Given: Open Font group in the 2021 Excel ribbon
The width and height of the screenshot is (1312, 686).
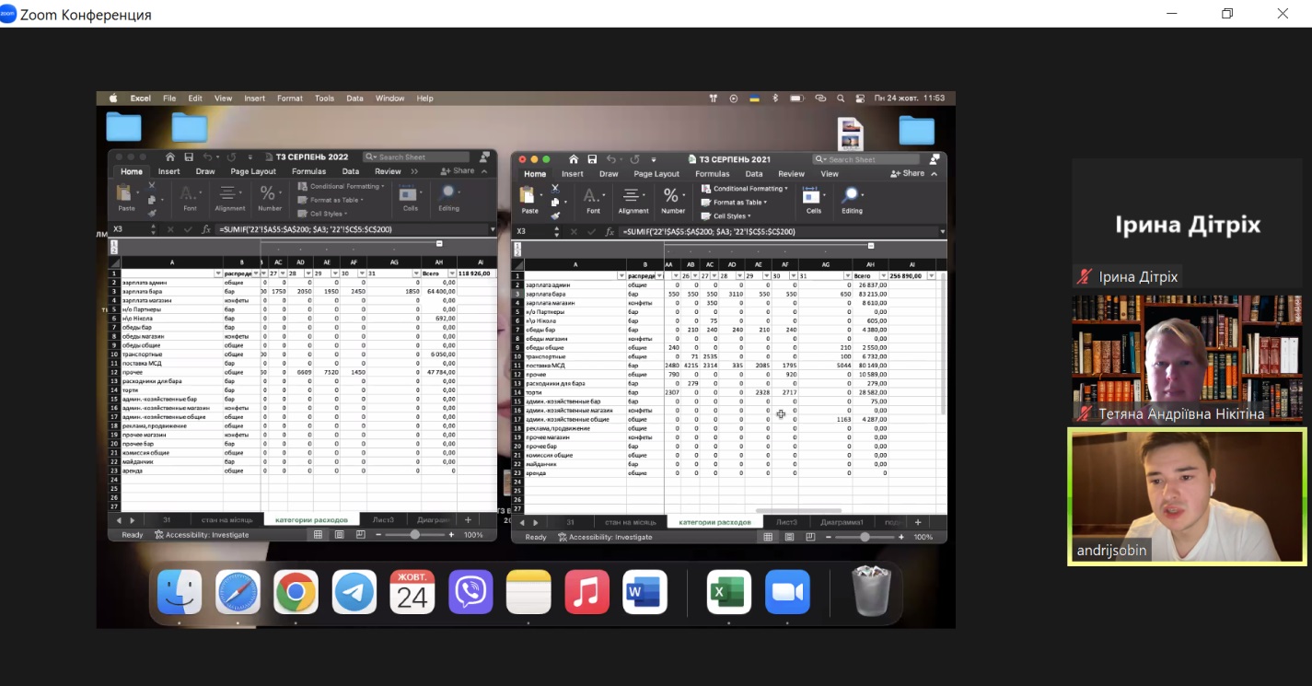Looking at the screenshot, I should coord(593,199).
